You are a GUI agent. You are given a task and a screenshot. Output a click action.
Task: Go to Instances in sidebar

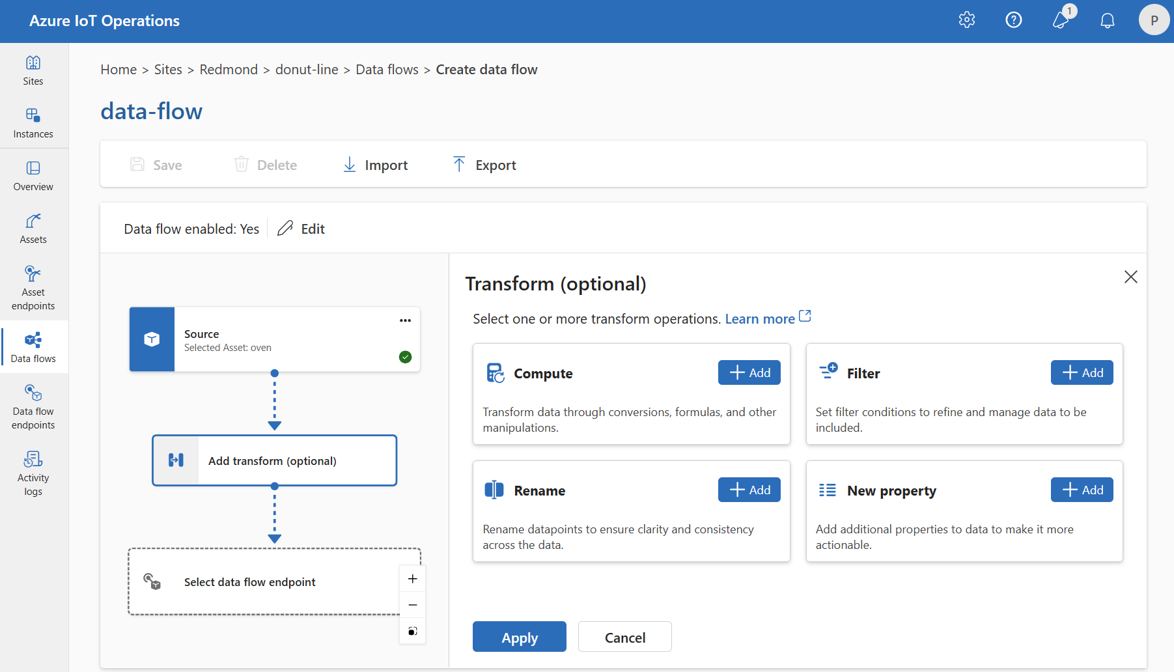[33, 123]
